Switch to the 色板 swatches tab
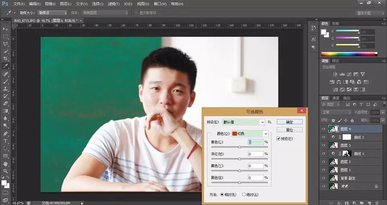 [x=335, y=24]
